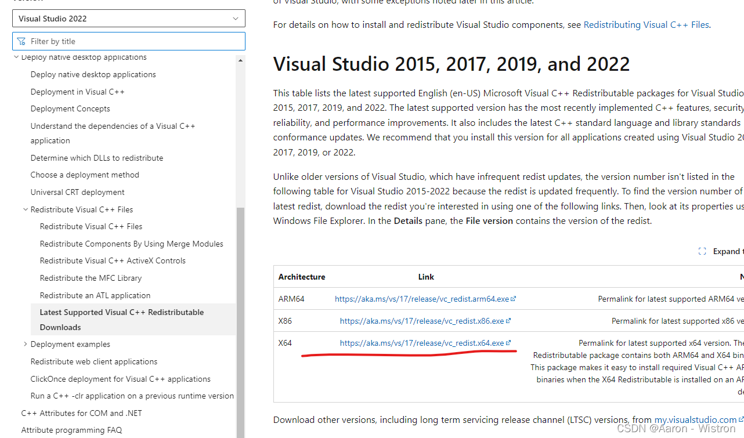Viewport: 744px width, 438px height.
Task: Open Understand the dependencies of a Visual C++ application
Action: point(113,133)
